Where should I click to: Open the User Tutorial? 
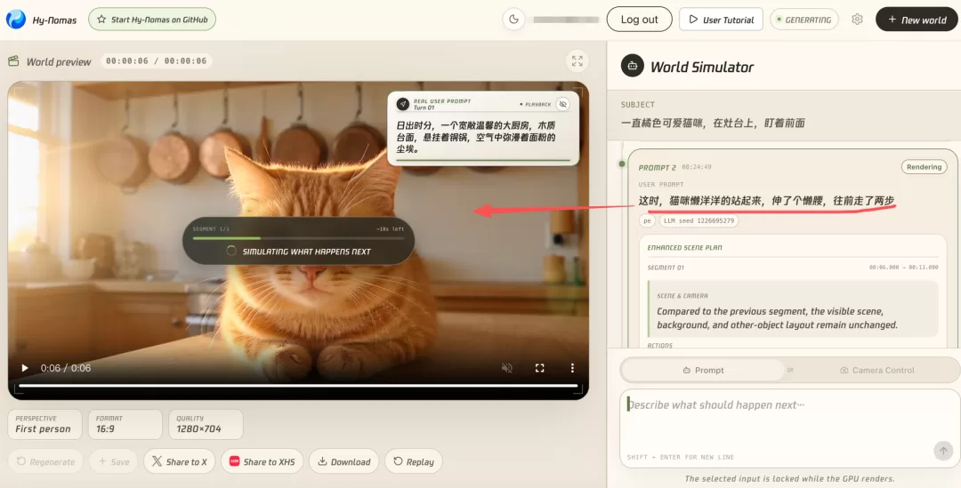tap(721, 20)
